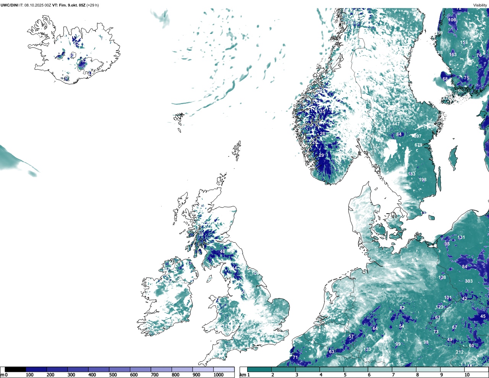
Task: Click the '1000' tick label on meter scale
Action: pos(219,375)
